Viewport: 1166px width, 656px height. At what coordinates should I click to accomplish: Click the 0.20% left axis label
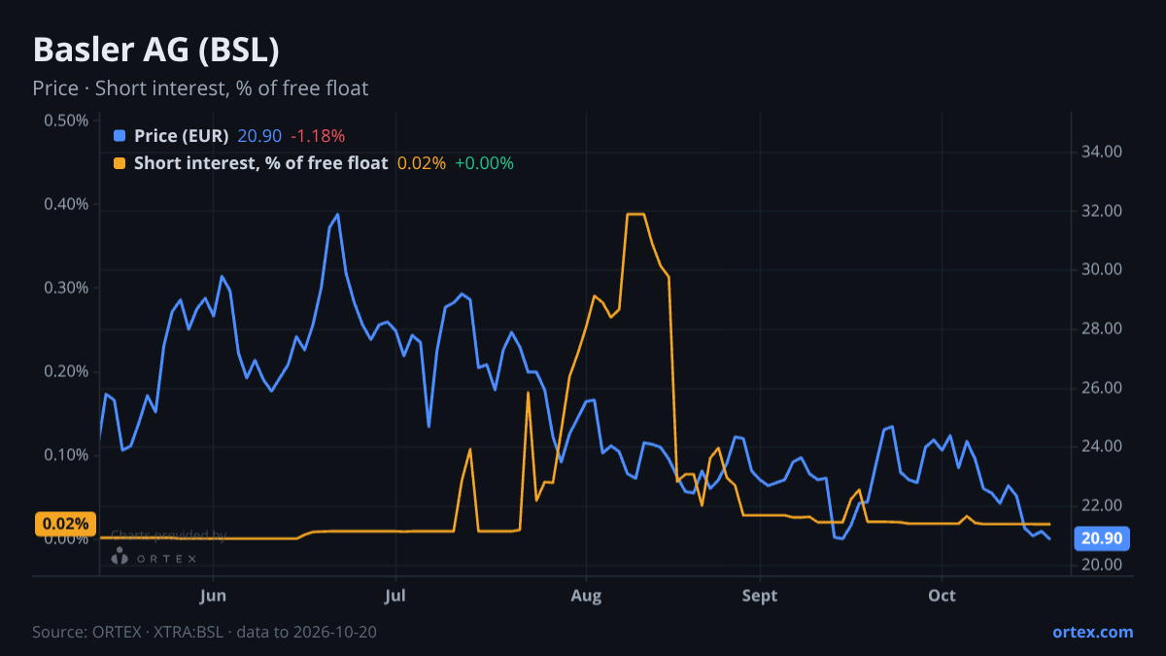coord(66,371)
